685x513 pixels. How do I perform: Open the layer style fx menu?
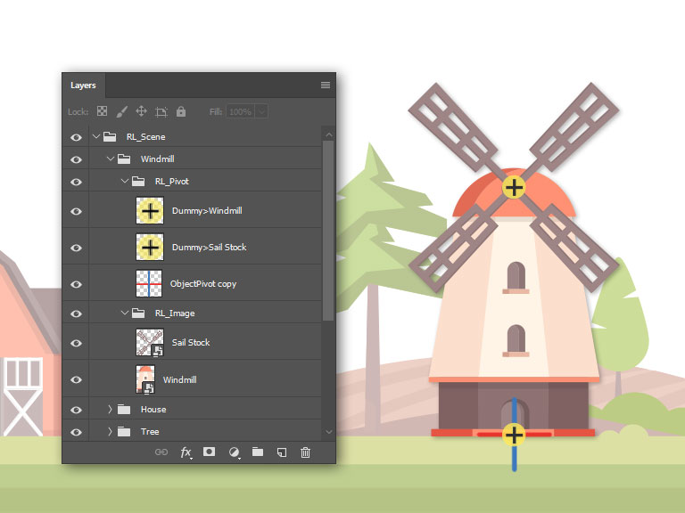[186, 452]
